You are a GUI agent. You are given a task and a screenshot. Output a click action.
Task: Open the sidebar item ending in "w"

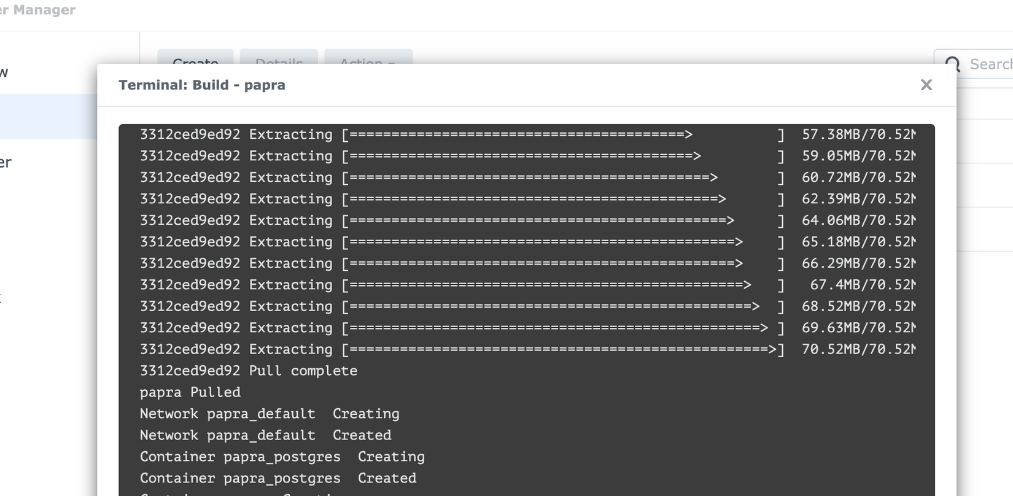[5, 73]
